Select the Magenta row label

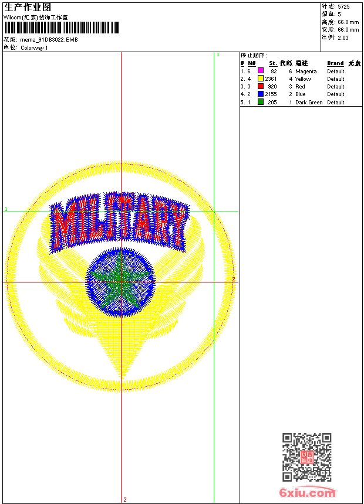pos(306,71)
